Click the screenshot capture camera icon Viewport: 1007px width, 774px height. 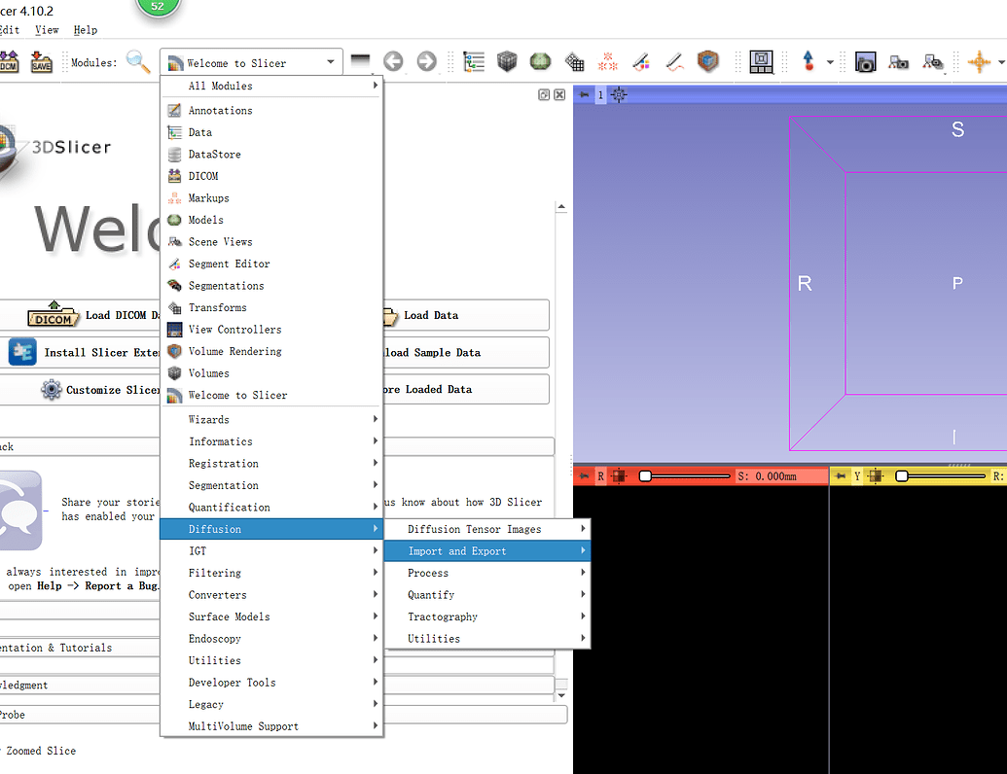tap(865, 62)
